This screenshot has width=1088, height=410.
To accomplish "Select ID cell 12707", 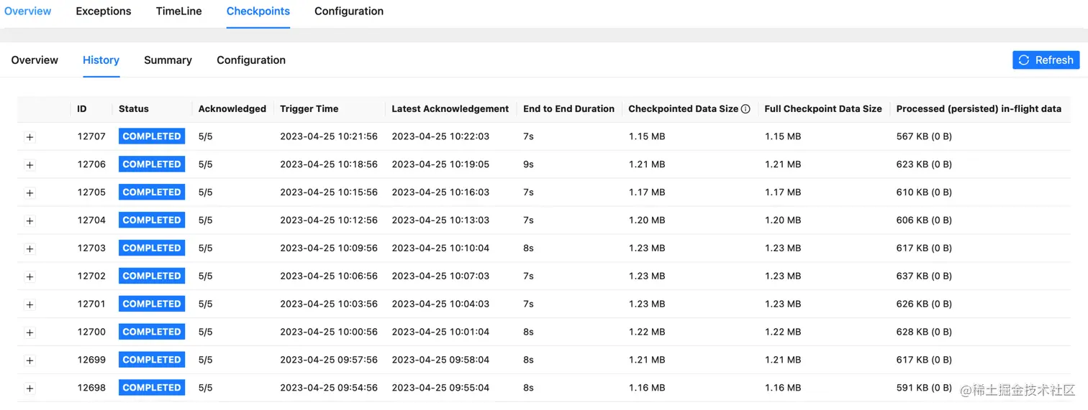I will 91,136.
